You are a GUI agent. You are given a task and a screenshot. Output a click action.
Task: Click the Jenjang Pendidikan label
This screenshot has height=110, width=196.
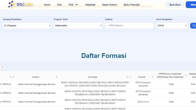click(x=12, y=19)
